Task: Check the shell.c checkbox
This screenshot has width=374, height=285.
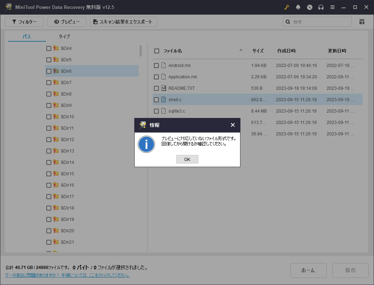Action: [x=156, y=100]
